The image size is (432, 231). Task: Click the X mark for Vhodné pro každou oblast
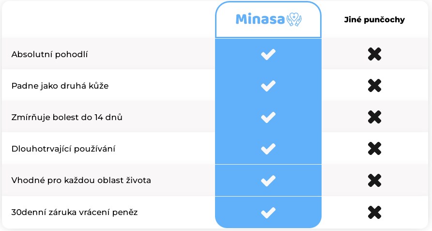click(x=374, y=181)
